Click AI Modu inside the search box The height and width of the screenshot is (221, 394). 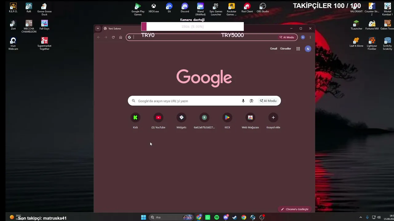pyautogui.click(x=268, y=101)
